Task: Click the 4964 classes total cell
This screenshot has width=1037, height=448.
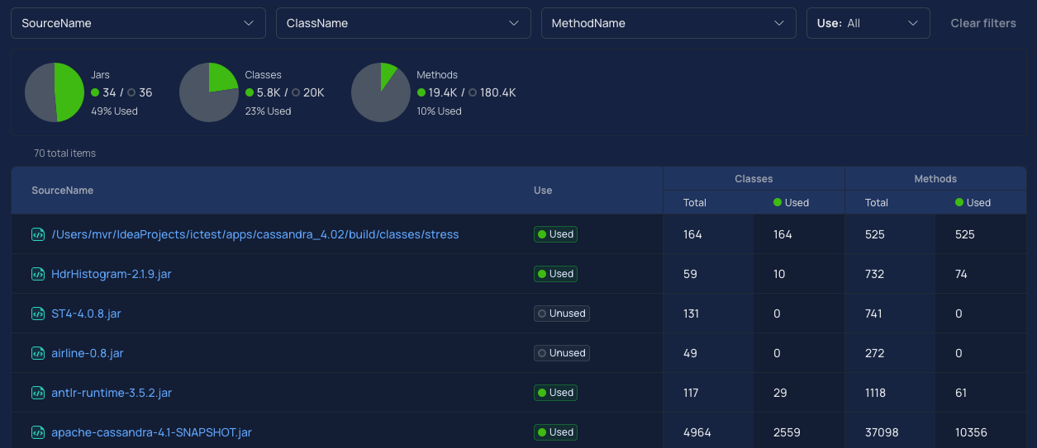Action: [x=697, y=432]
